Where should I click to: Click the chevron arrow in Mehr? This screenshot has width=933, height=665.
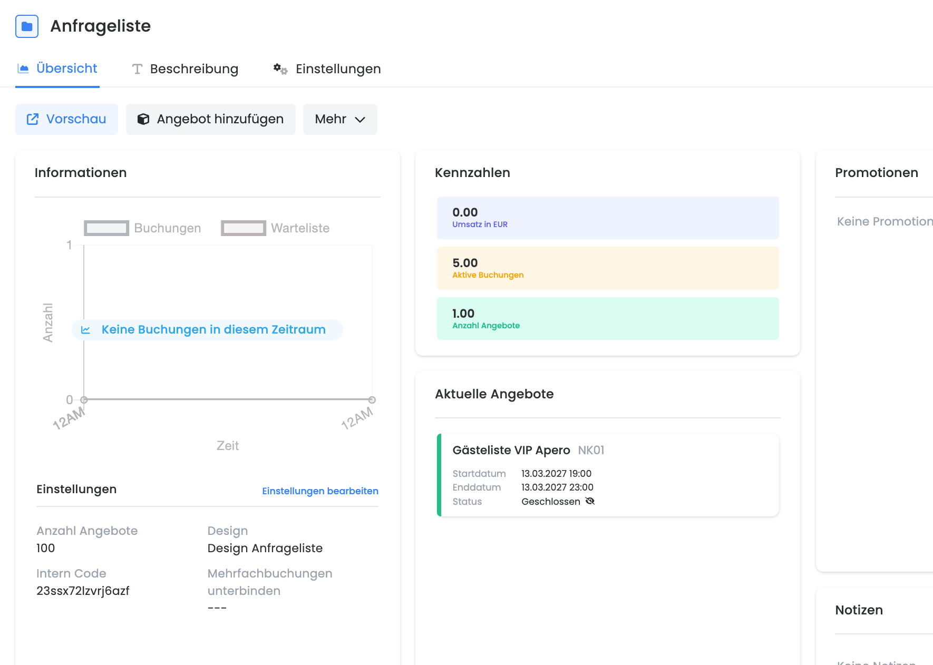(360, 120)
